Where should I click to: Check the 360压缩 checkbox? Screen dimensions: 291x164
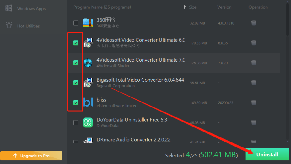click(76, 23)
